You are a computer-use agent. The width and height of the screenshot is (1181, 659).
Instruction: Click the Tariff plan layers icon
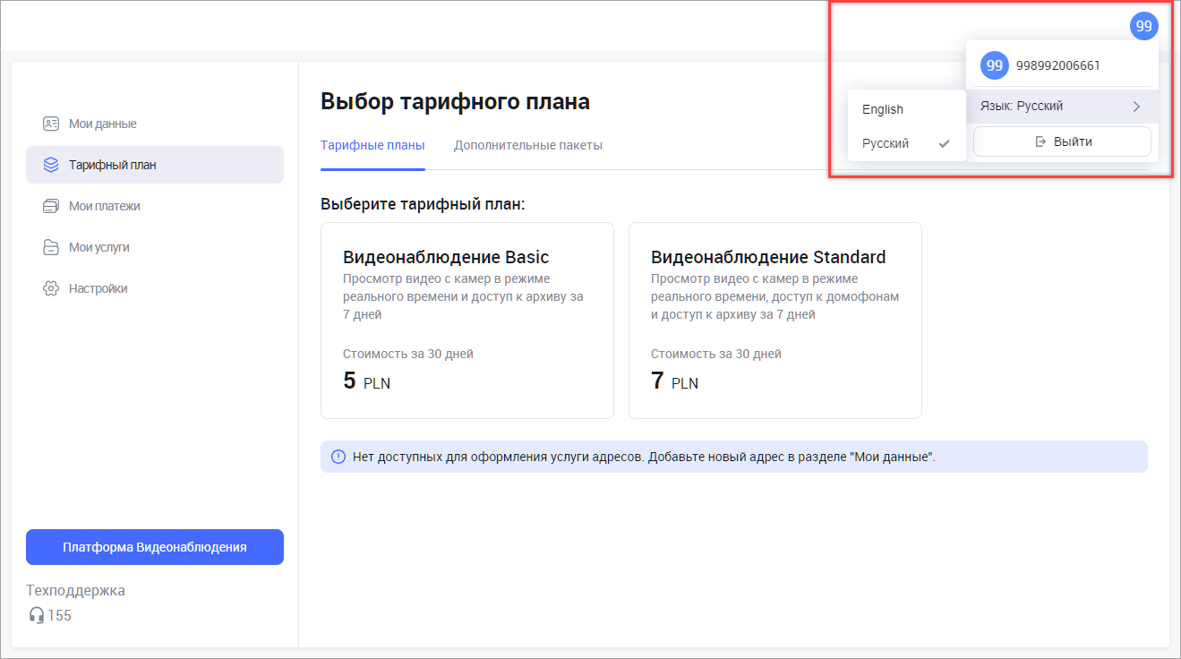coord(51,165)
